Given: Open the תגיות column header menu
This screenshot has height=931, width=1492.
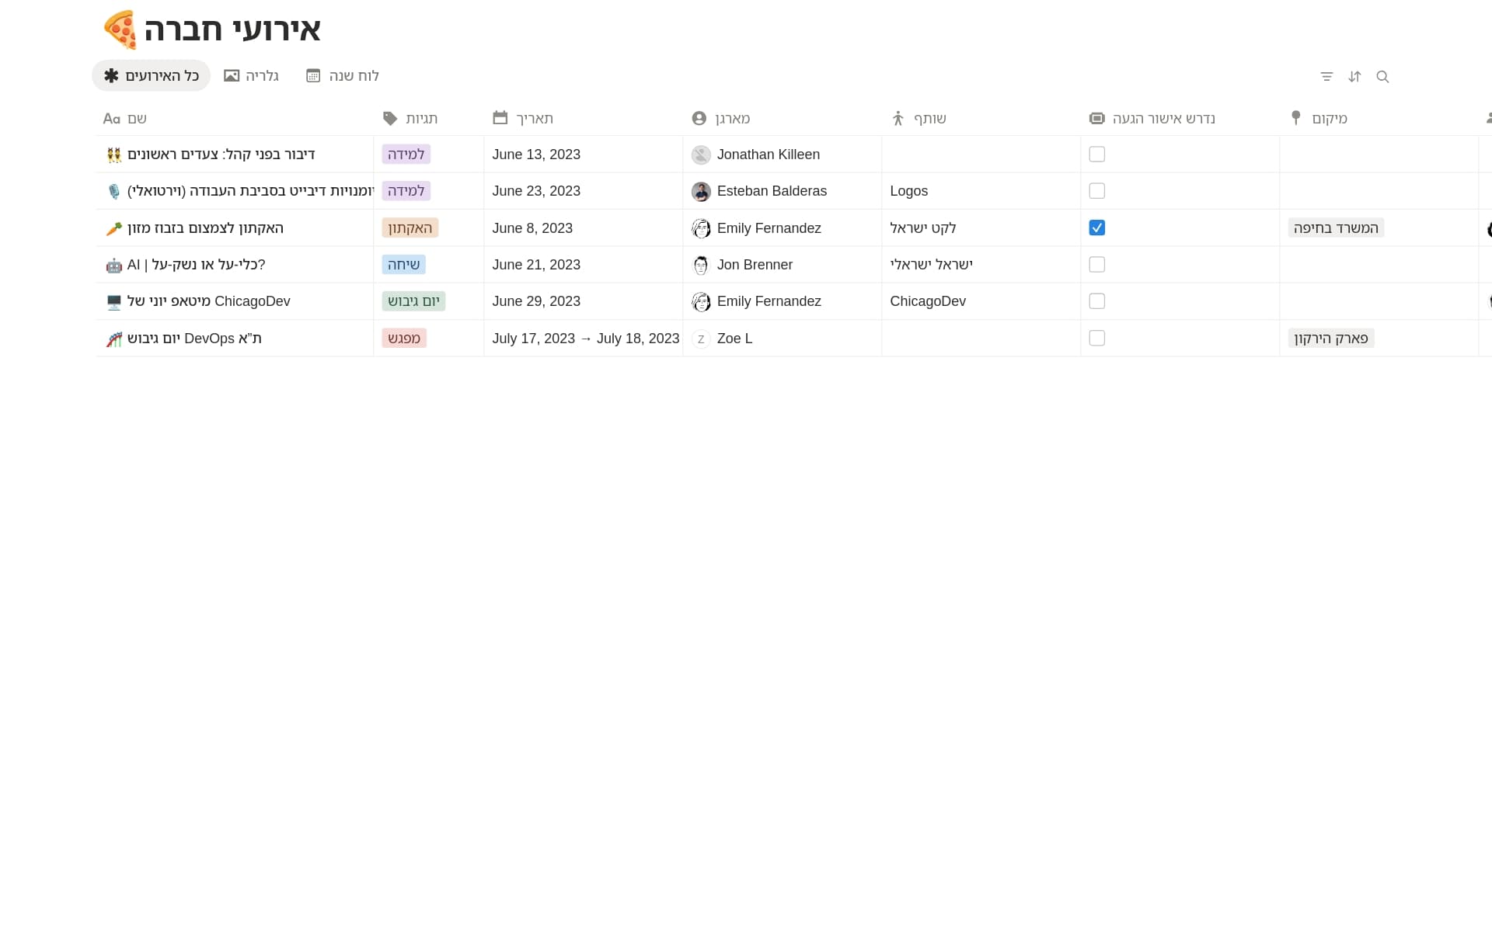Looking at the screenshot, I should (420, 118).
